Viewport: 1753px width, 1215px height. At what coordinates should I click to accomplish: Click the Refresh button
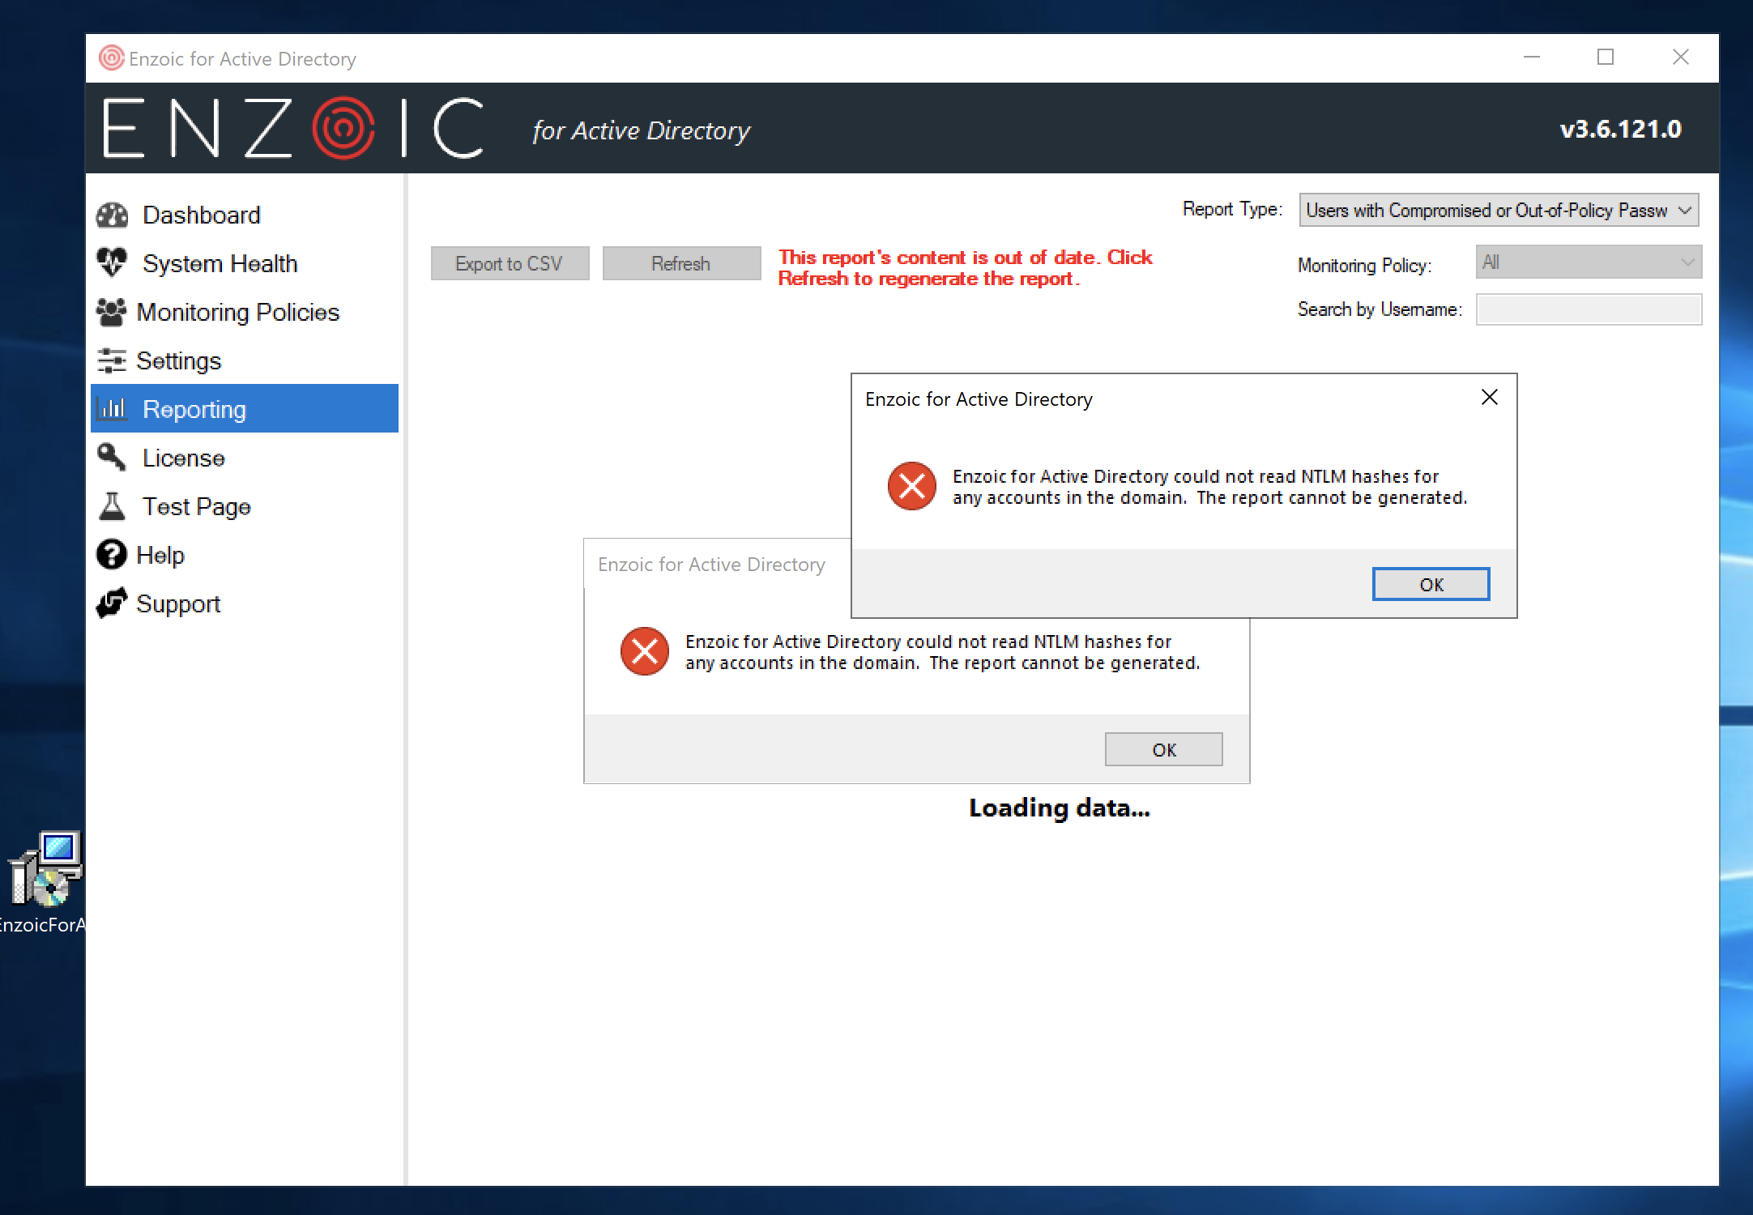pyautogui.click(x=681, y=264)
